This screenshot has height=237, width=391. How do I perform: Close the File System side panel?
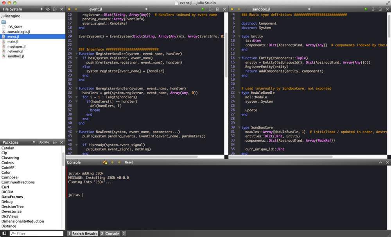(x=62, y=9)
